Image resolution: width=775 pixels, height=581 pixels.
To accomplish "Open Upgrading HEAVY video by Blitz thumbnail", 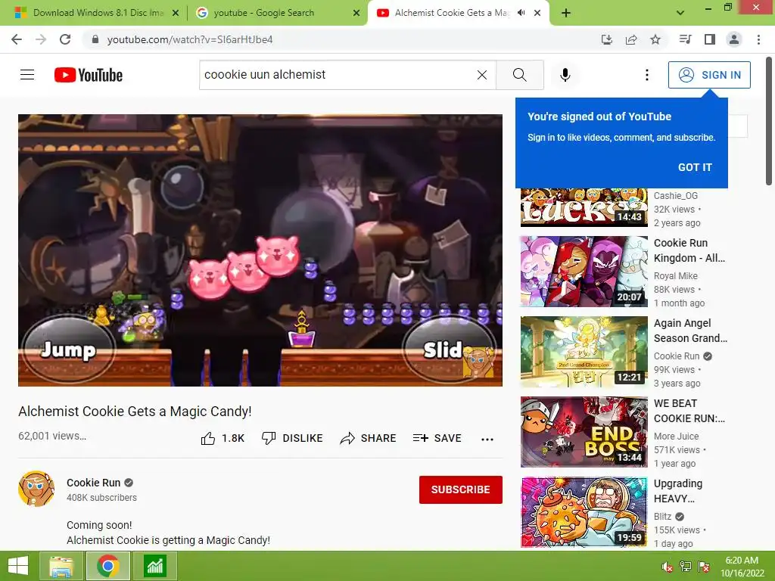I will tap(584, 512).
